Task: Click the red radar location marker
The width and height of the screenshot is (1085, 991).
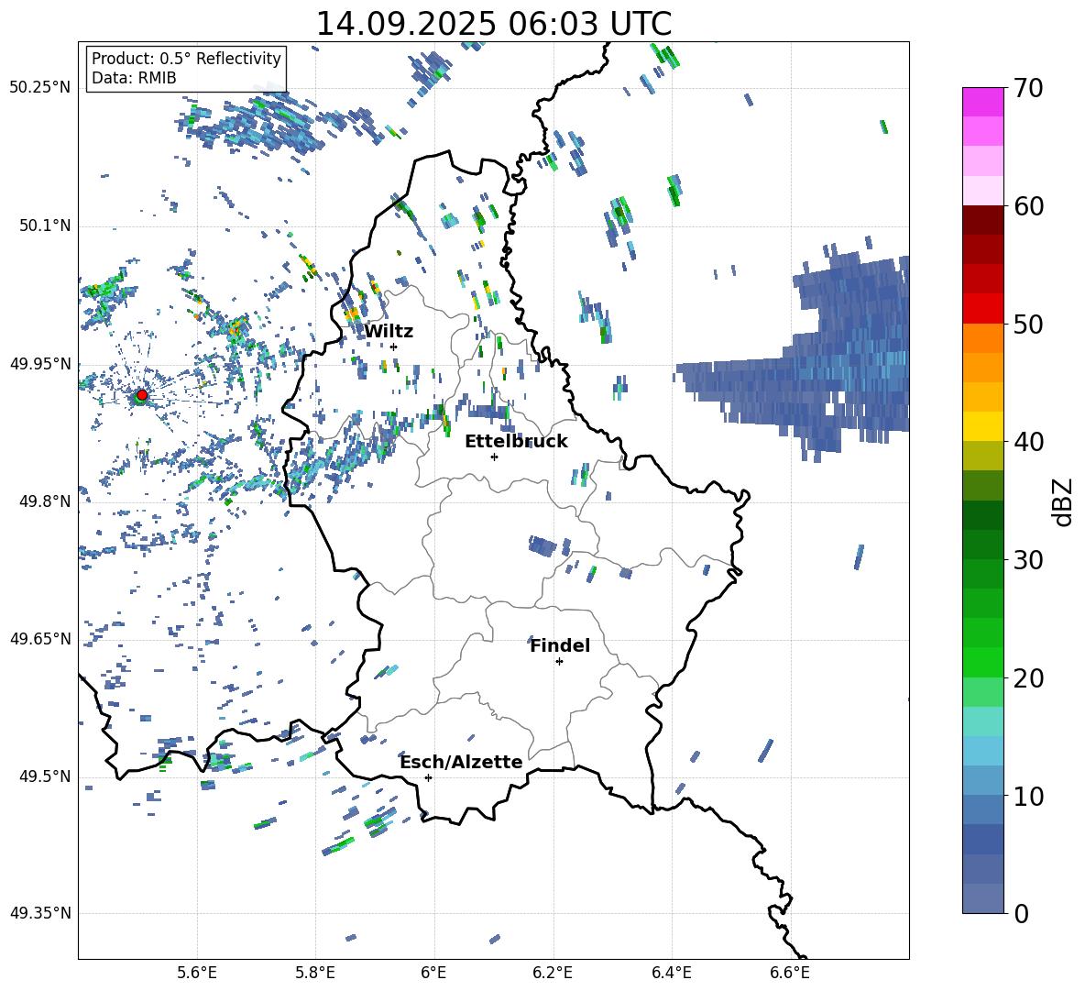Action: [x=142, y=395]
